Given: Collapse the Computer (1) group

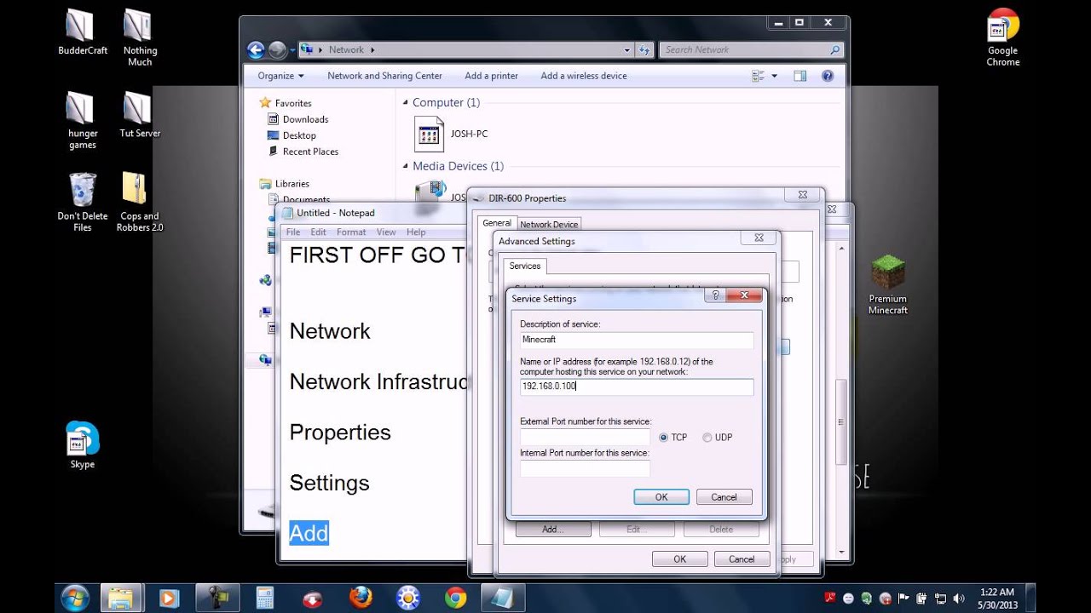Looking at the screenshot, I should pos(406,103).
